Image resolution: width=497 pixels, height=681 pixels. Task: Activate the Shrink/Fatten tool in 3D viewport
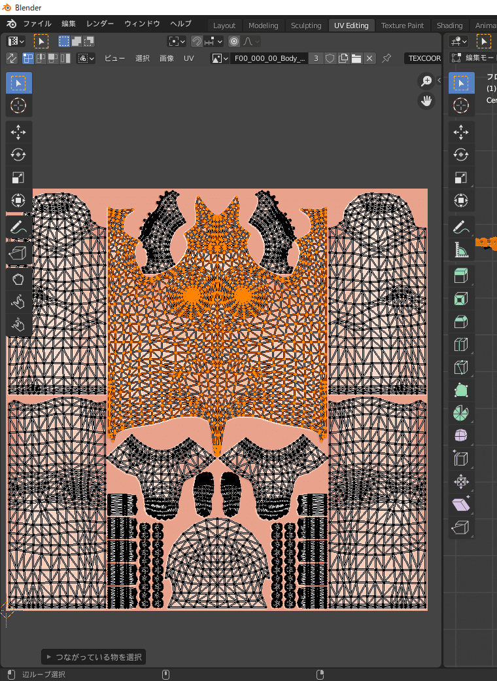point(461,481)
